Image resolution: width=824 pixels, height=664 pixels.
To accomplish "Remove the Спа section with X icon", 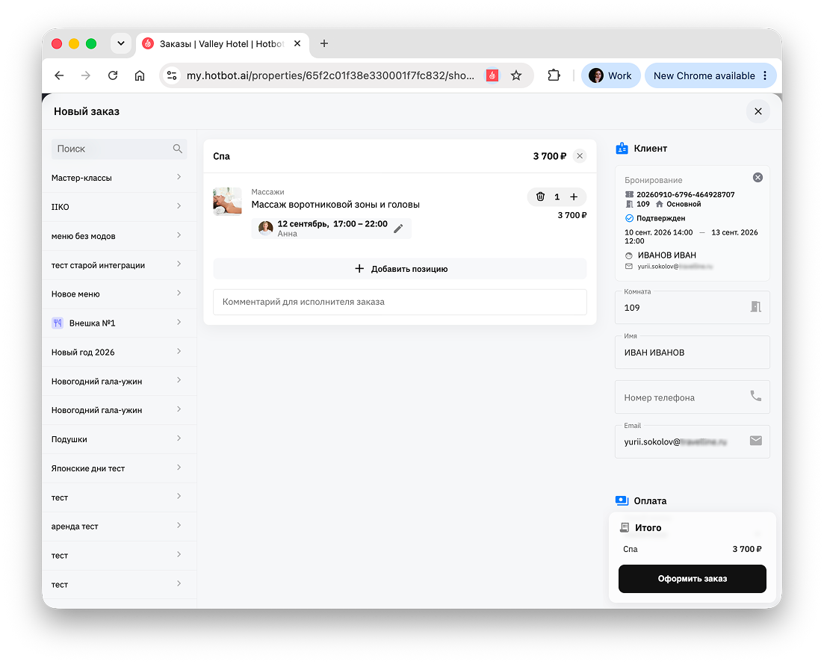I will (x=580, y=156).
